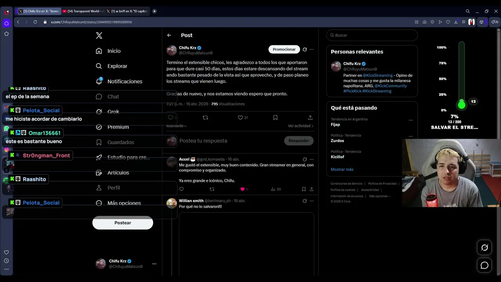Image resolution: width=501 pixels, height=282 pixels.
Task: Open browser sidebar home icon
Action: coord(6,23)
